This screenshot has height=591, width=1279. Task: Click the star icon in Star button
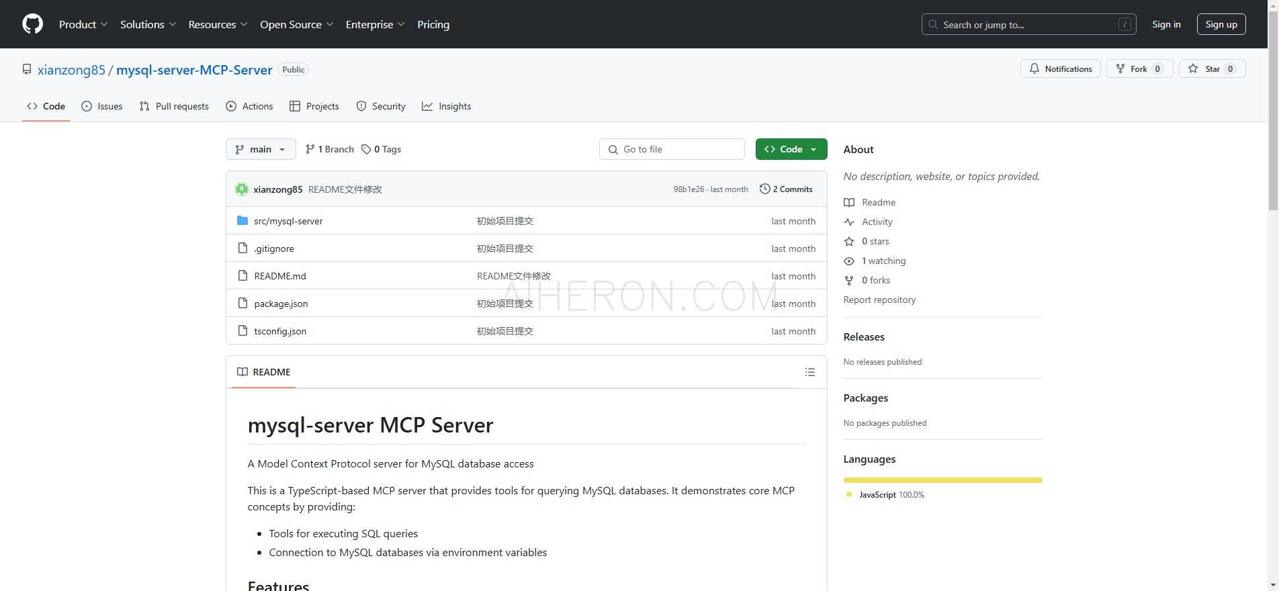(1193, 69)
